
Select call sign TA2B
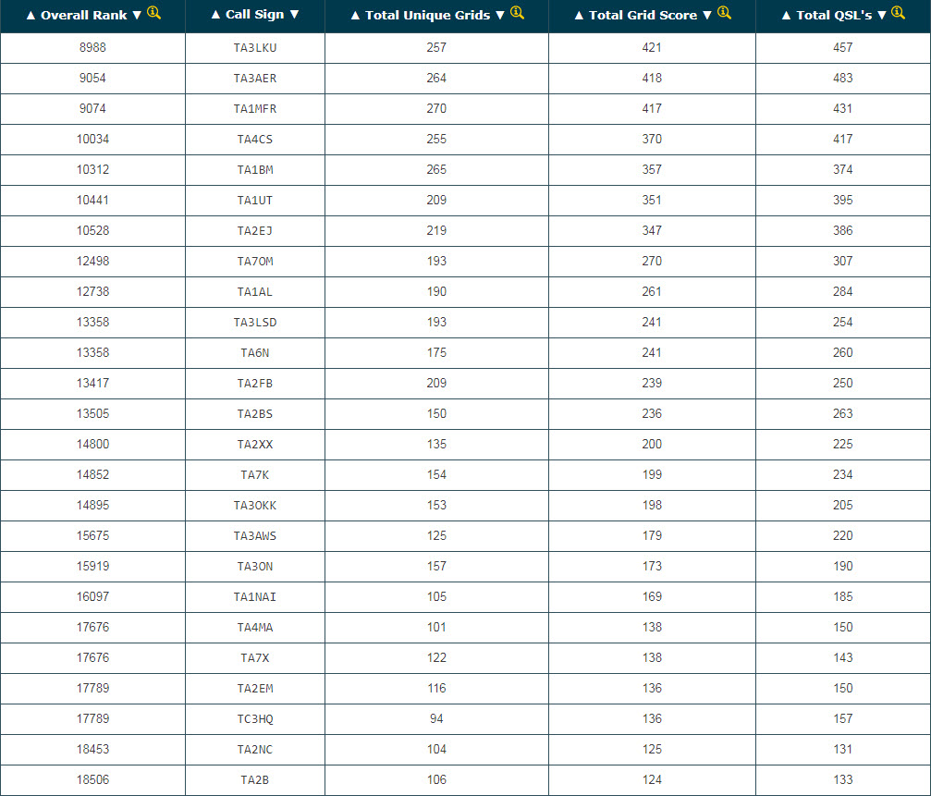pyautogui.click(x=255, y=780)
